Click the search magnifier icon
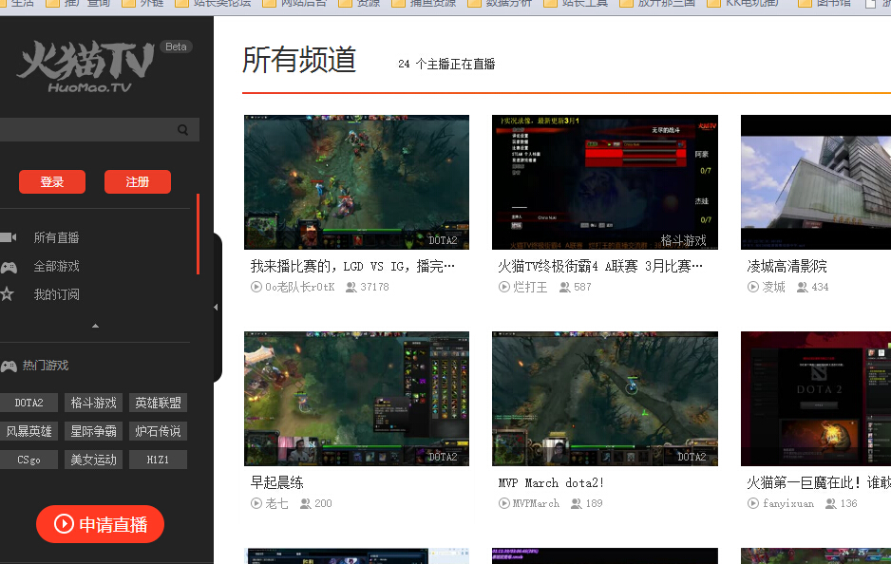The width and height of the screenshot is (891, 564). (x=182, y=130)
